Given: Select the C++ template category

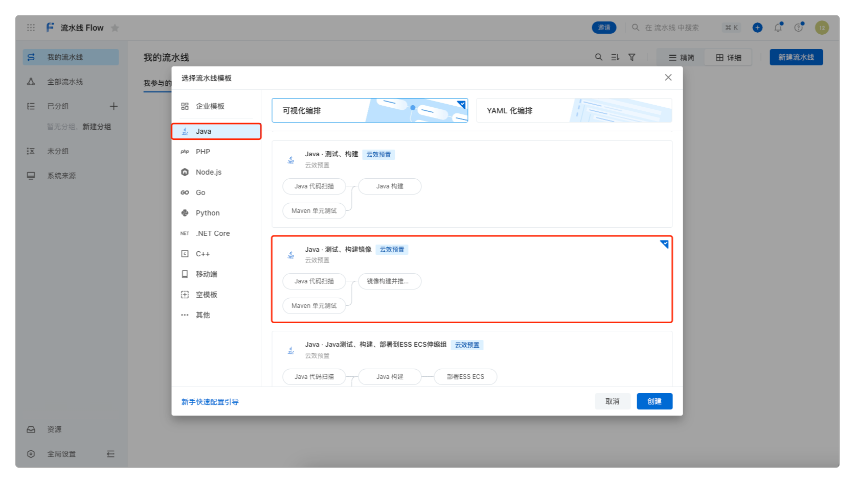Looking at the screenshot, I should (x=216, y=254).
